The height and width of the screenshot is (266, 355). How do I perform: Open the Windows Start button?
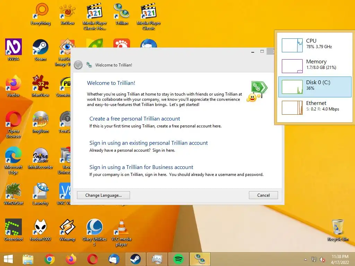[x=8, y=259]
